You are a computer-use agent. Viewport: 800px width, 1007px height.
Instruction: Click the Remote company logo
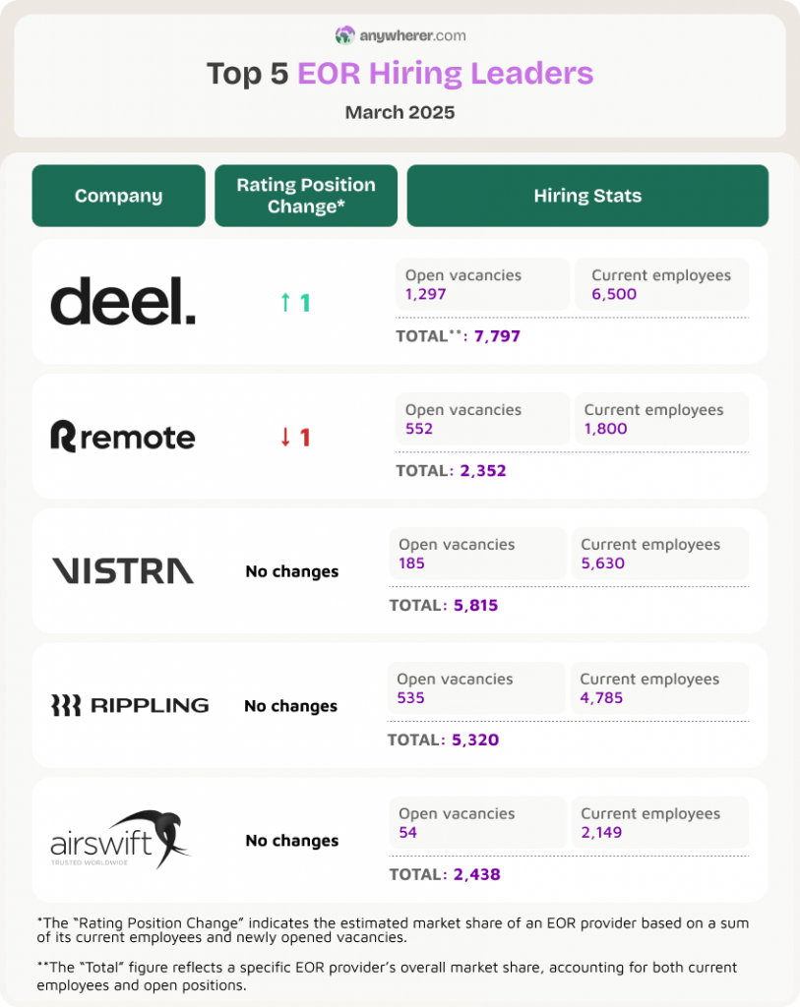tap(123, 436)
